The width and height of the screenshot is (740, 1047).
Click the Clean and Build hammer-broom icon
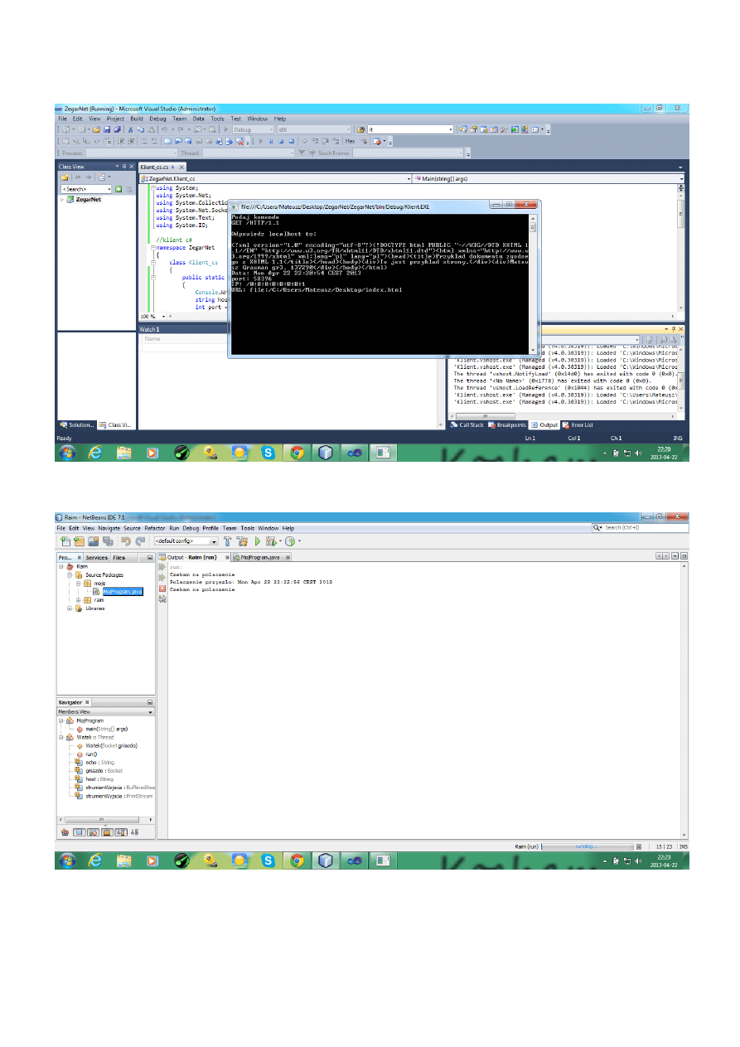click(x=242, y=540)
